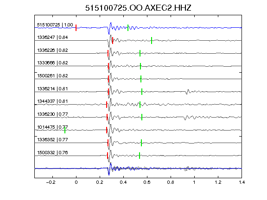
Task: Click the label 1336214 | 0.81
Action: pos(52,88)
